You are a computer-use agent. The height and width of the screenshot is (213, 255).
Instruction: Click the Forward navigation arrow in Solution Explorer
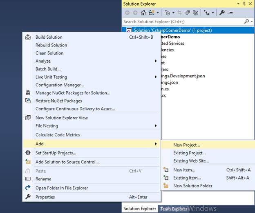pyautogui.click(x=135, y=13)
